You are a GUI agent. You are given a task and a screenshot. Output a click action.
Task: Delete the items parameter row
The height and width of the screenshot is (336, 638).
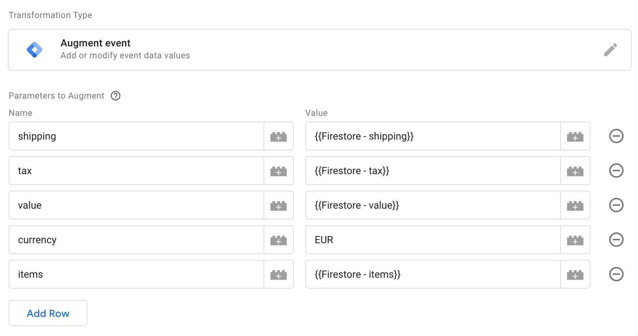tap(616, 274)
